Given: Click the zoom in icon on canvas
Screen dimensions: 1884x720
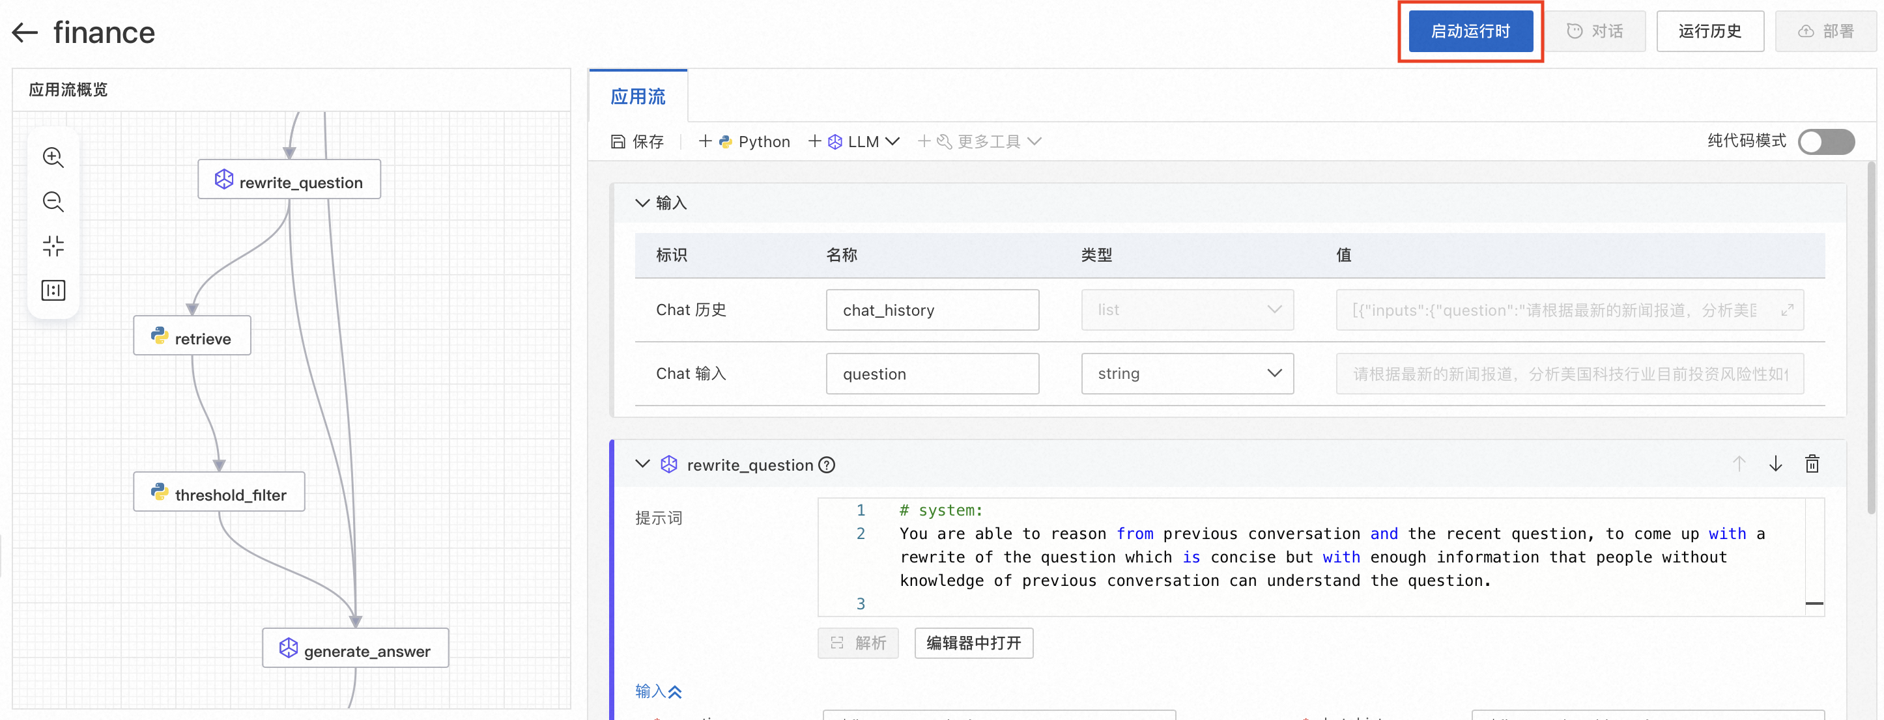Looking at the screenshot, I should coord(53,157).
